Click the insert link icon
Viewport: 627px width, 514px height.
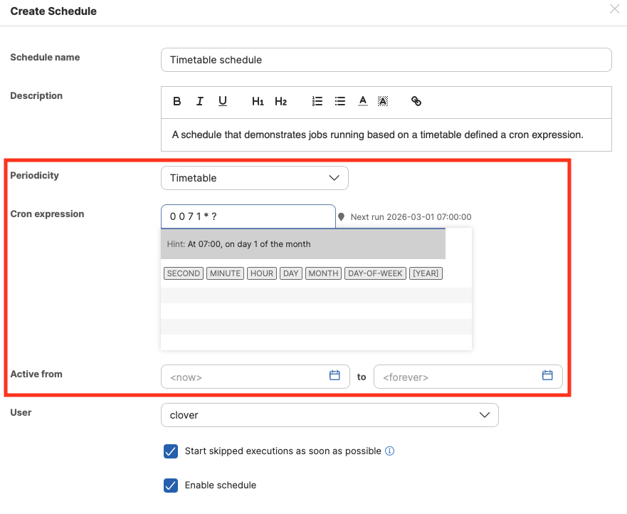(416, 101)
